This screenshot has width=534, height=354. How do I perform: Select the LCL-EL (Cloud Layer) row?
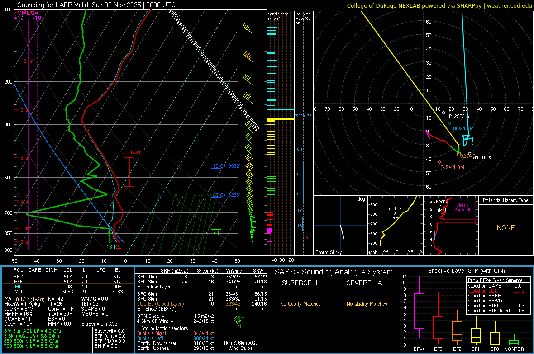coord(202,304)
